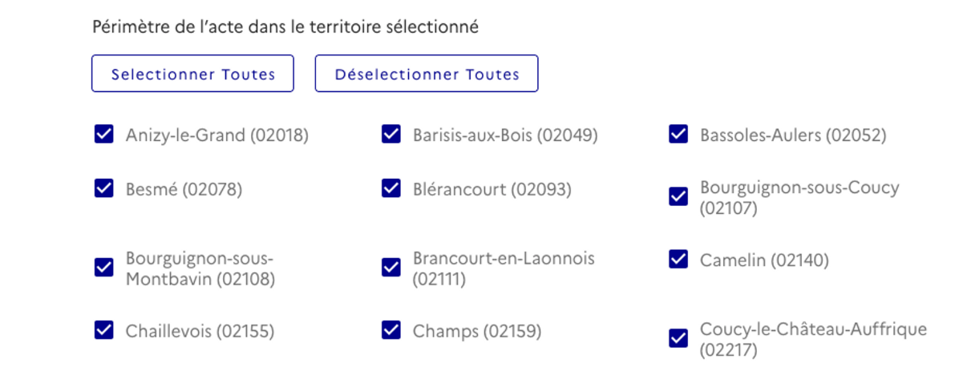The width and height of the screenshot is (967, 375).
Task: Uncheck Coucy-le-Château-Auffrique (02217) checkbox
Action: point(678,338)
